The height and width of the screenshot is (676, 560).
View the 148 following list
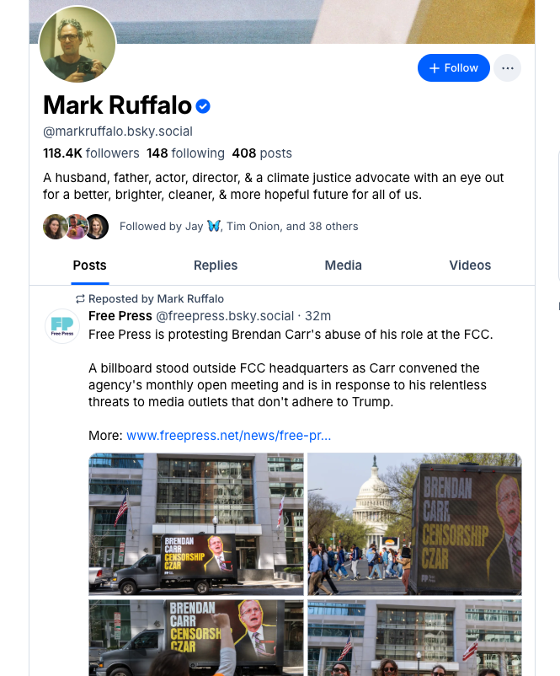tap(185, 153)
